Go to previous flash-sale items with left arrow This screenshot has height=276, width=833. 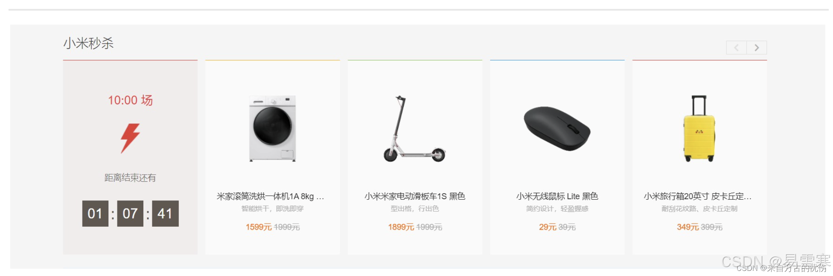pyautogui.click(x=736, y=48)
